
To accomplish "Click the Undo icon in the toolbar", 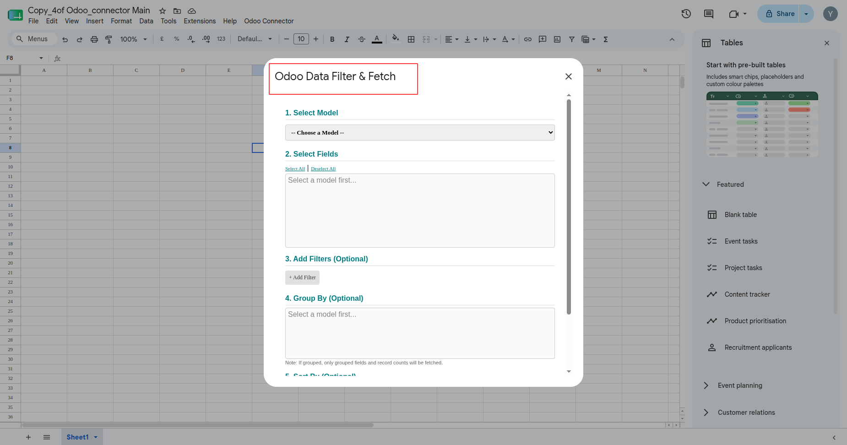I will tap(65, 39).
